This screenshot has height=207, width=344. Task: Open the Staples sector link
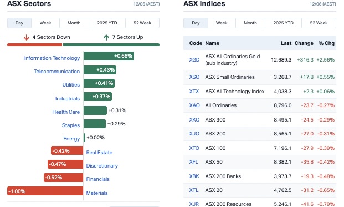tap(71, 125)
